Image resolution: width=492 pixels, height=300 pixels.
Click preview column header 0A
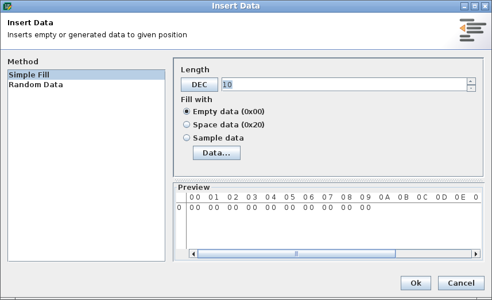(x=385, y=197)
